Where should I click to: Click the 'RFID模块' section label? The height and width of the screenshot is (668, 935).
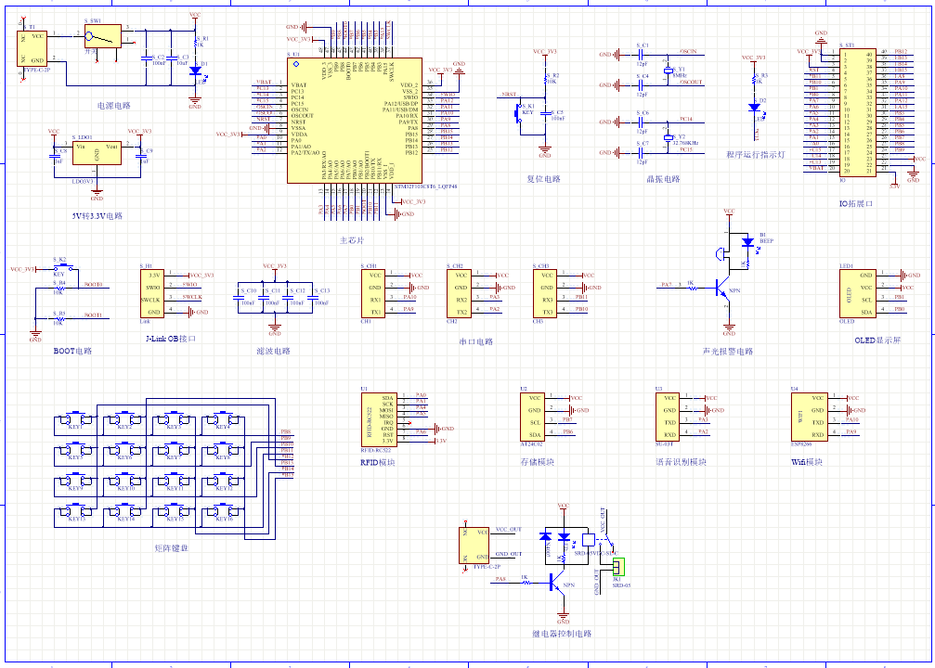click(378, 462)
